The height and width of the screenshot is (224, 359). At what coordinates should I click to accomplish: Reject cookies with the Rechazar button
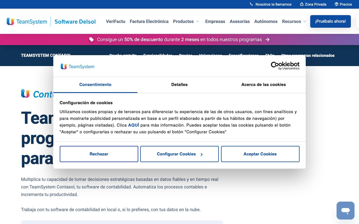[x=99, y=154]
